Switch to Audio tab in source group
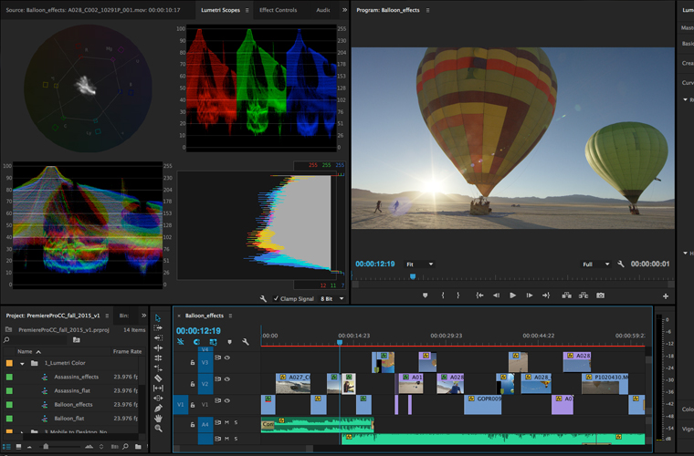 323,10
